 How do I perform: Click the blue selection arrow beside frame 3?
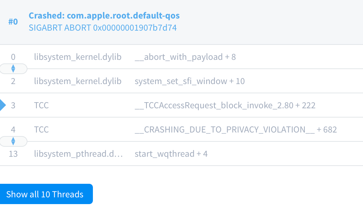click(3, 105)
